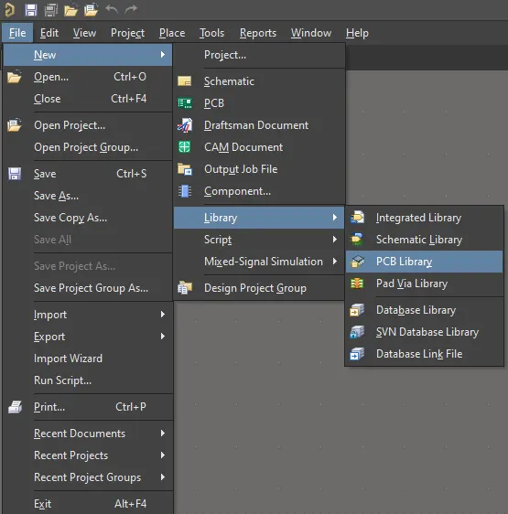Click the SVN Database Library icon
Image resolution: width=508 pixels, height=514 pixels.
[357, 332]
